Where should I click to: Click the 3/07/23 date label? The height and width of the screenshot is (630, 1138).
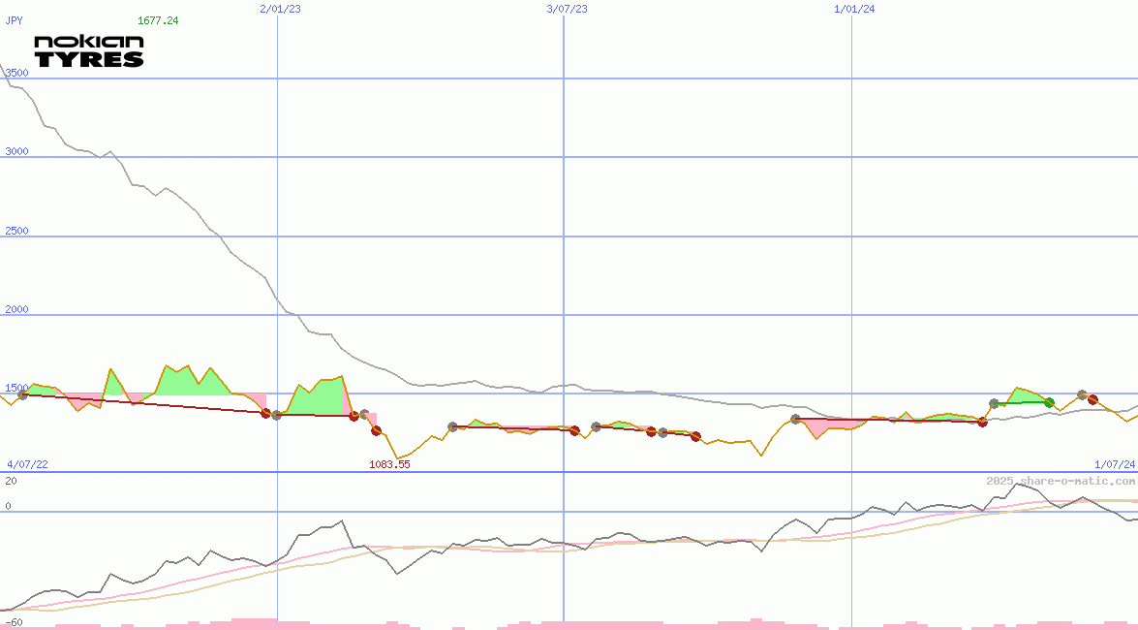pos(567,9)
